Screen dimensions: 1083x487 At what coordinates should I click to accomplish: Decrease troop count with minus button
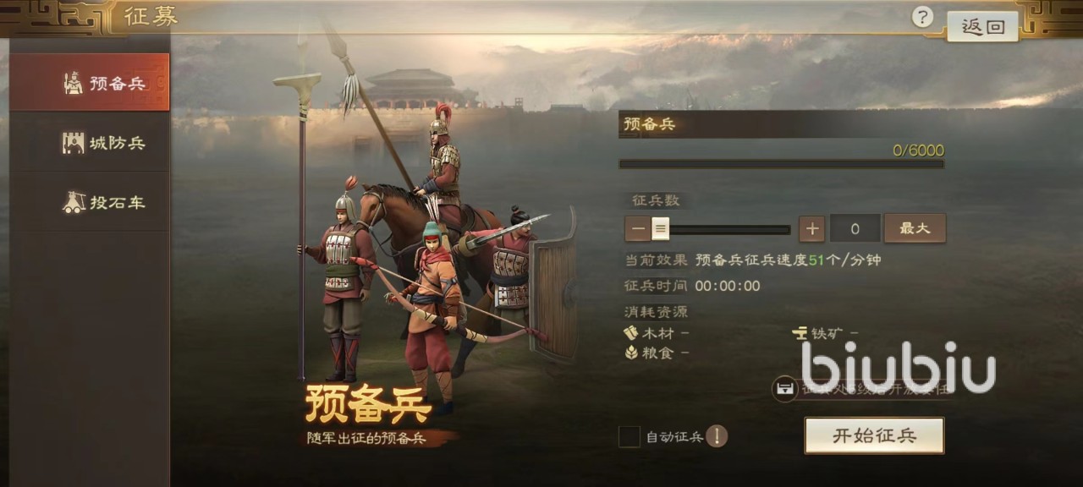coord(638,228)
